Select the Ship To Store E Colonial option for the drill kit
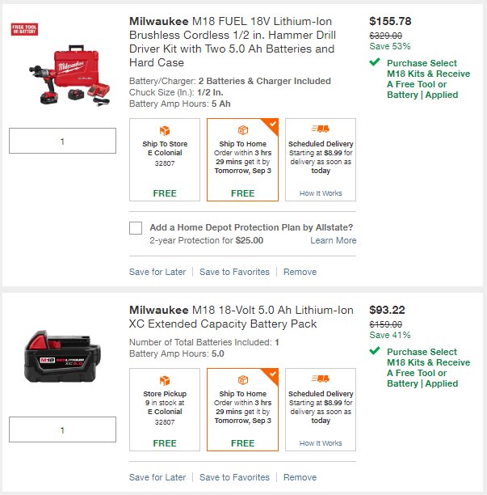Viewport: 487px width, 495px height. coord(165,159)
